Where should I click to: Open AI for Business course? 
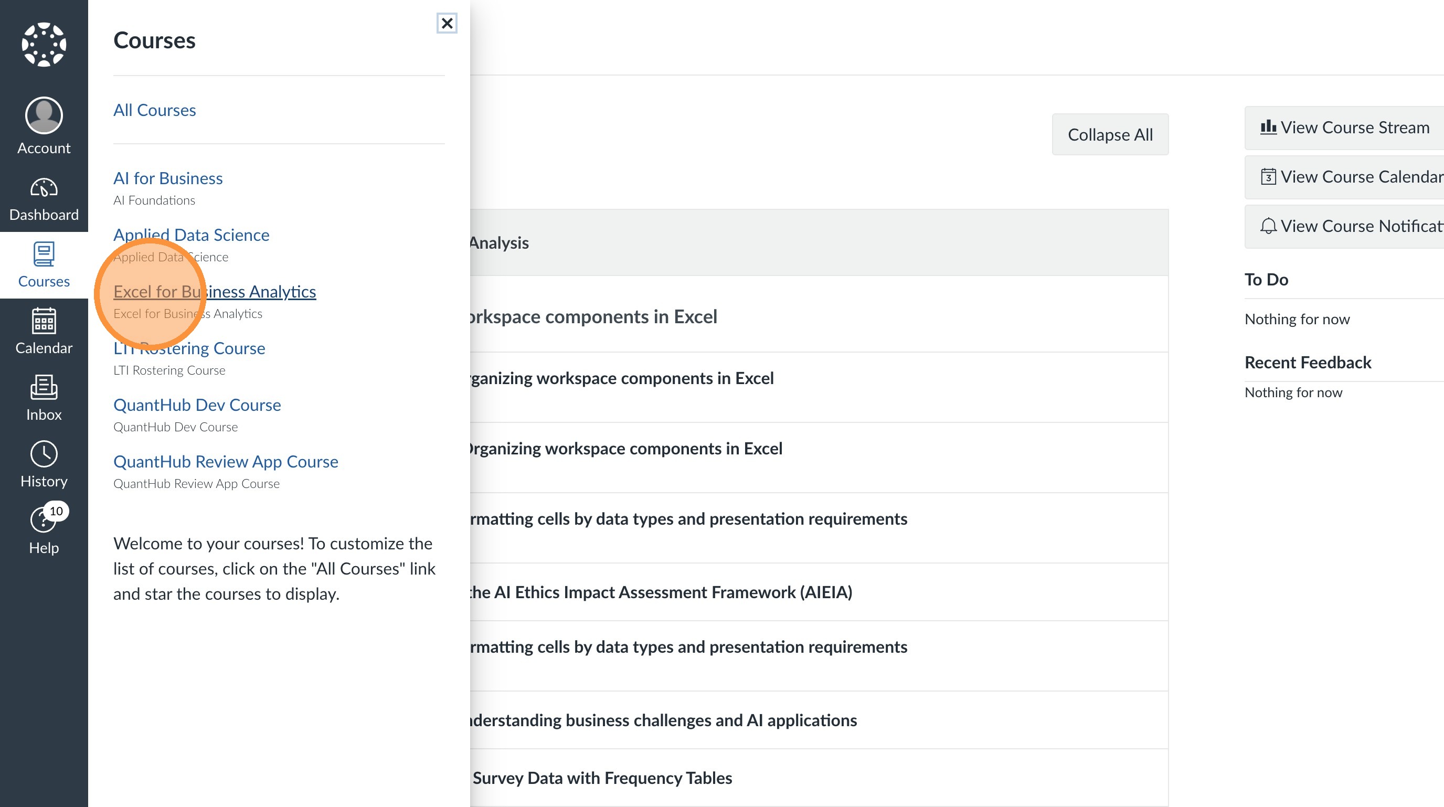click(x=167, y=178)
